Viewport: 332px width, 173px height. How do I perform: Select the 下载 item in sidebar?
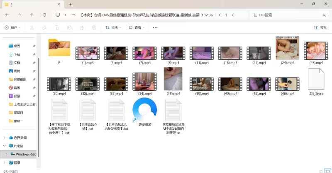point(17,54)
